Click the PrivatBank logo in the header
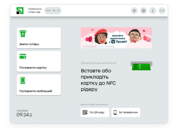The image size is (178, 128). [20, 11]
